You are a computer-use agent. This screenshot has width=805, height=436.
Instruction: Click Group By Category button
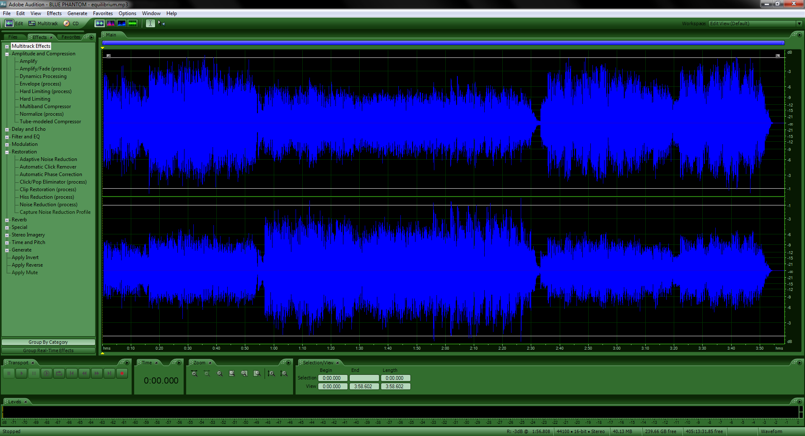click(48, 342)
